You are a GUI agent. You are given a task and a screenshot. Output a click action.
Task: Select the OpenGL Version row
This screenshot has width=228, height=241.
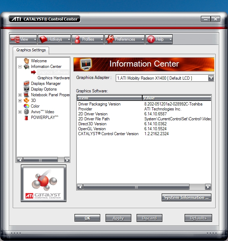(x=144, y=129)
